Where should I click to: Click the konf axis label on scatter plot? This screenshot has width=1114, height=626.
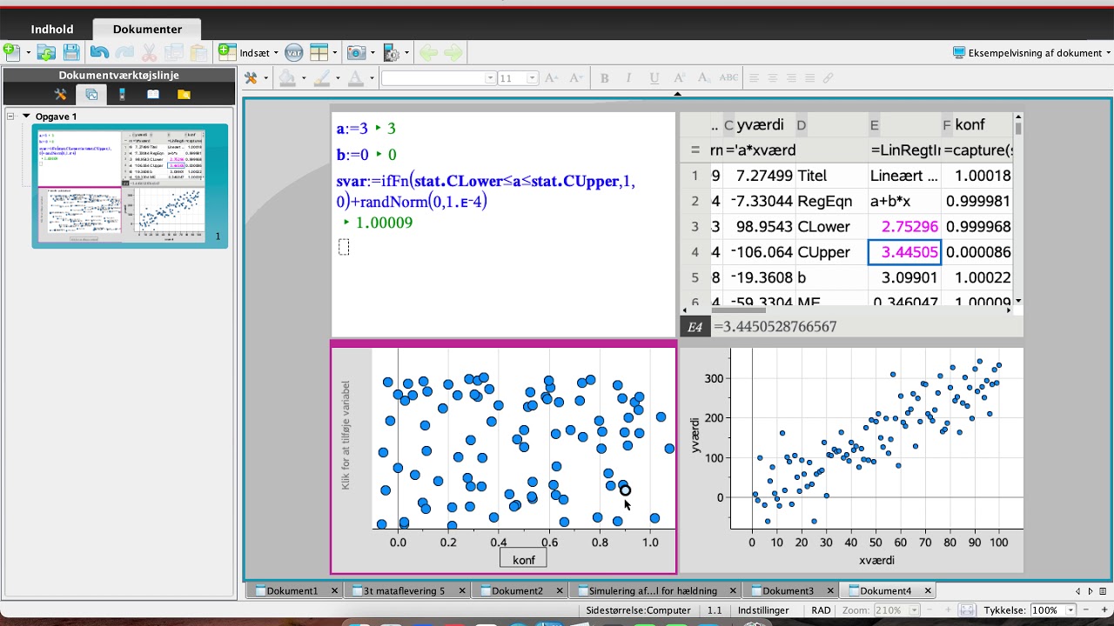point(523,559)
